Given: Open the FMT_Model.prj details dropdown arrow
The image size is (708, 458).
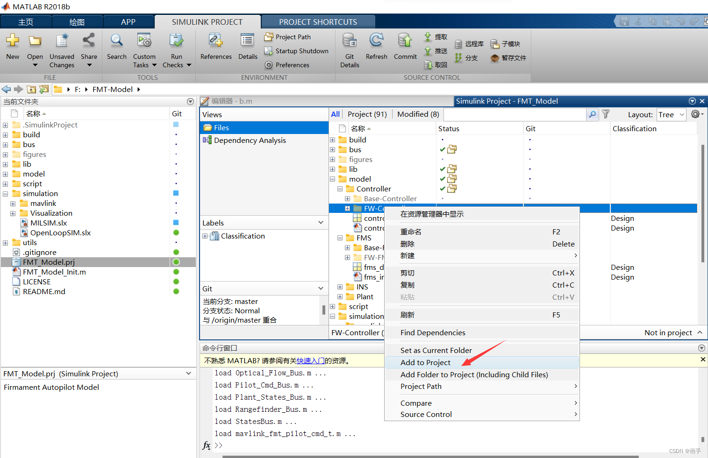Looking at the screenshot, I should coord(188,373).
